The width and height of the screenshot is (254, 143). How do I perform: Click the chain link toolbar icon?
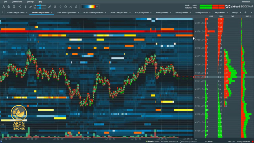tap(30, 7)
